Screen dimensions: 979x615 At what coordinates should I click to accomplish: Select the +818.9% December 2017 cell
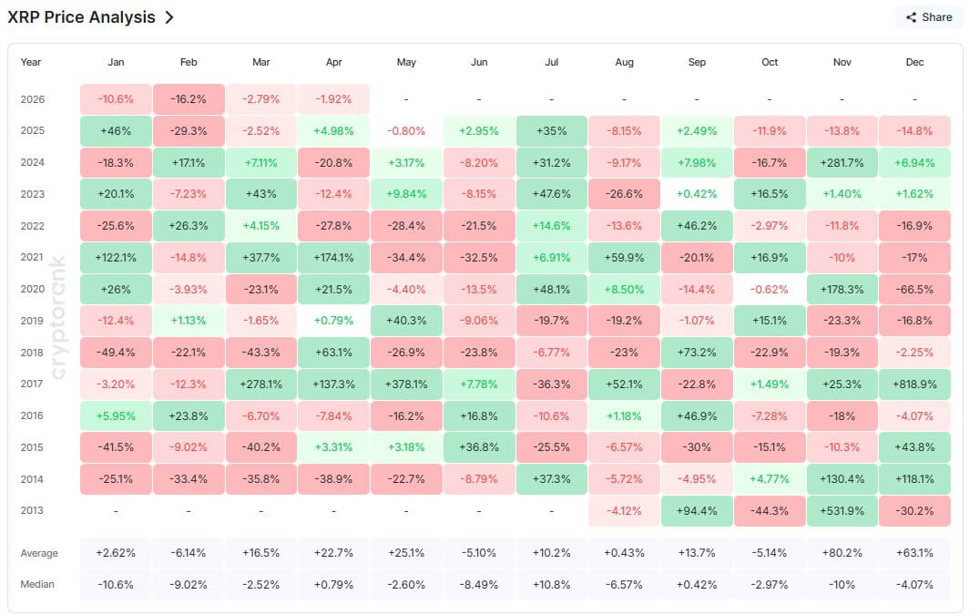(914, 384)
